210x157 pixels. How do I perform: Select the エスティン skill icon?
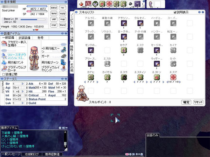point(140,77)
